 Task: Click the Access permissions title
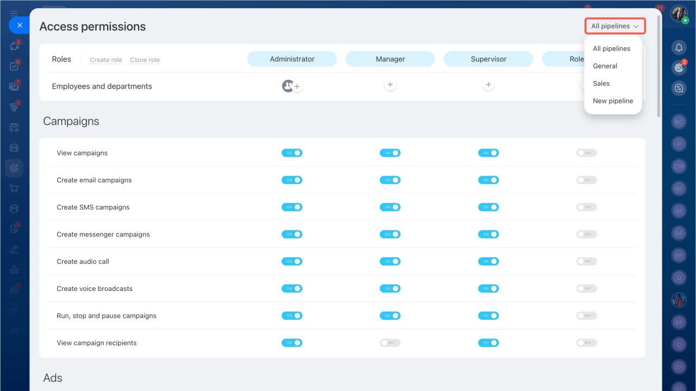92,27
